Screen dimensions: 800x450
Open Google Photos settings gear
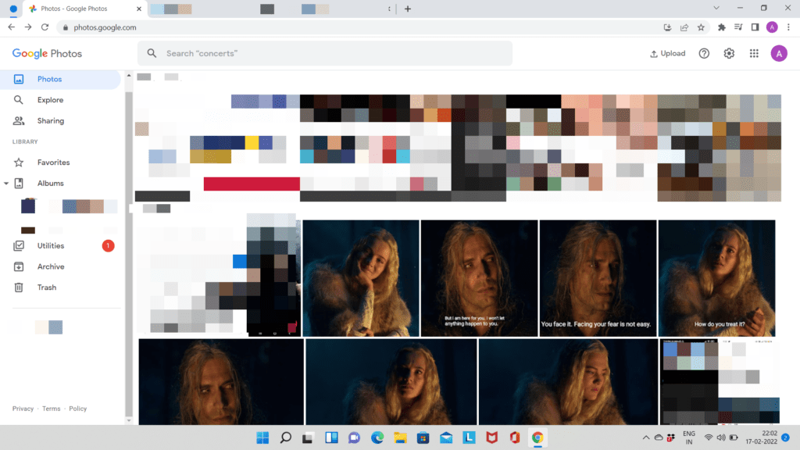(x=728, y=53)
